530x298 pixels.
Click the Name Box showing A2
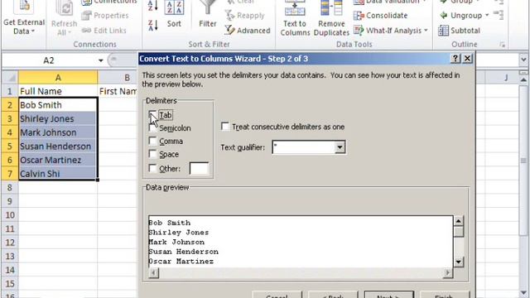coord(50,60)
